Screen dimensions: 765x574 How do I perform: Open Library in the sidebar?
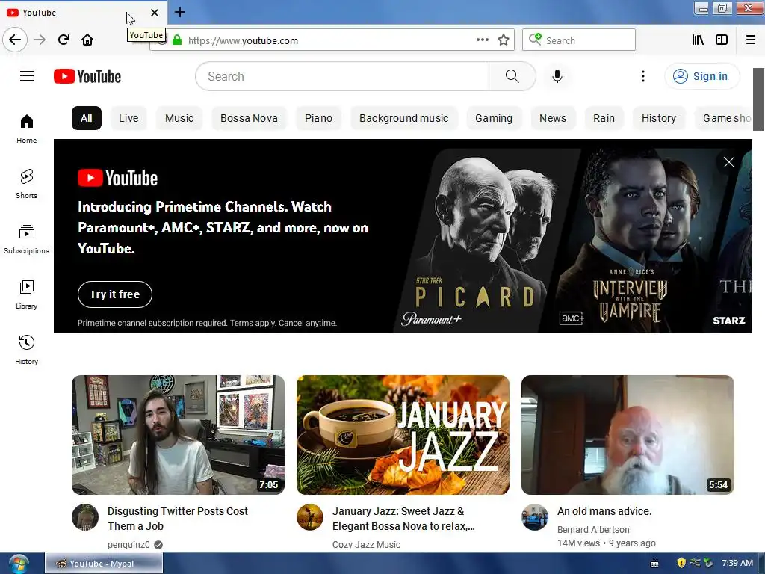(26, 294)
